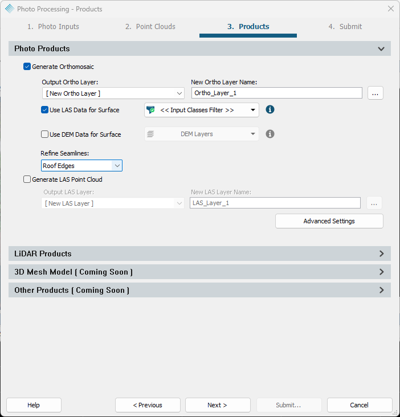
Task: Click the info icon beside DEM Layers
Action: tap(270, 134)
